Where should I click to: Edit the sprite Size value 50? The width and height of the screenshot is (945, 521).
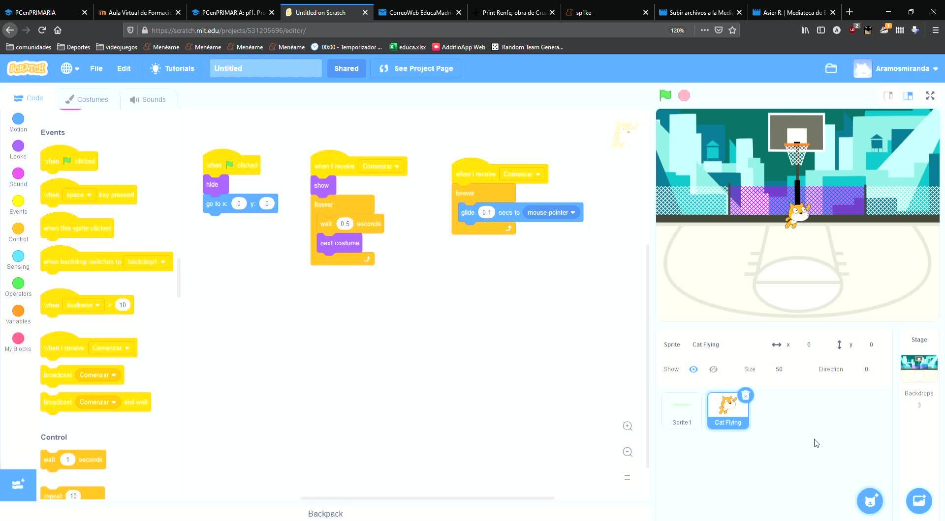[779, 369]
